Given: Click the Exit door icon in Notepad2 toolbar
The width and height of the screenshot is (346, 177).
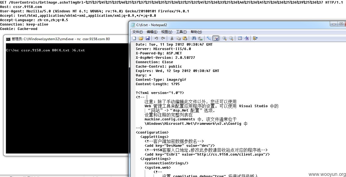Looking at the screenshot, I should click(x=255, y=38).
